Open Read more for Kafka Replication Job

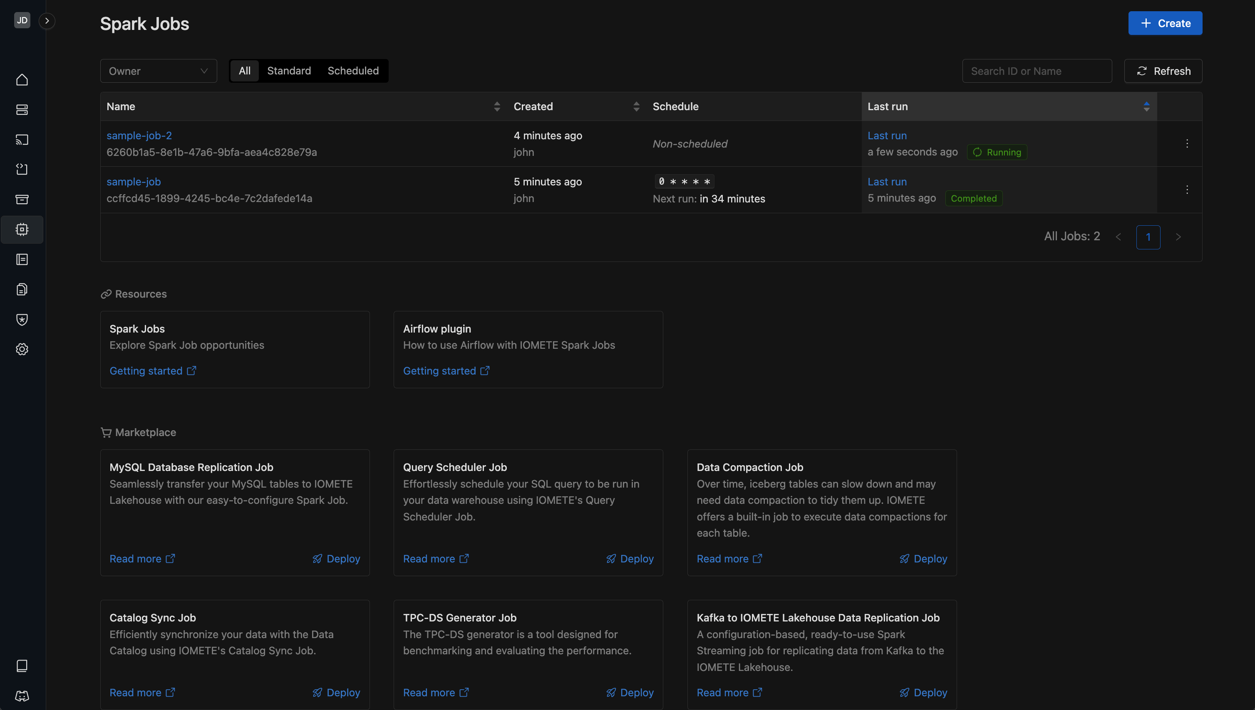[x=729, y=693]
